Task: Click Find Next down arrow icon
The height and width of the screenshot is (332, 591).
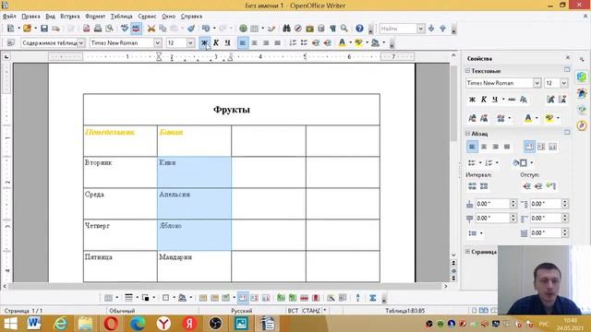Action: (x=431, y=29)
